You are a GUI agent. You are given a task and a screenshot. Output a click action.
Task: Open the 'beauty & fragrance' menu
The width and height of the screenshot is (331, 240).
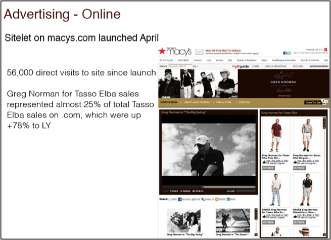(x=247, y=60)
